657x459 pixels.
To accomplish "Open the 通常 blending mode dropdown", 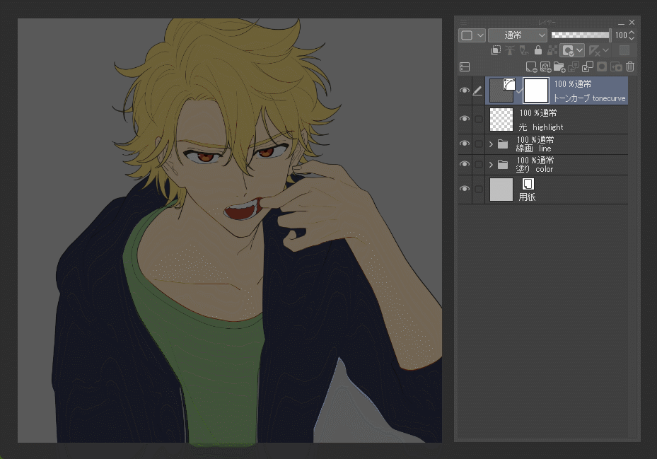I will coord(518,35).
